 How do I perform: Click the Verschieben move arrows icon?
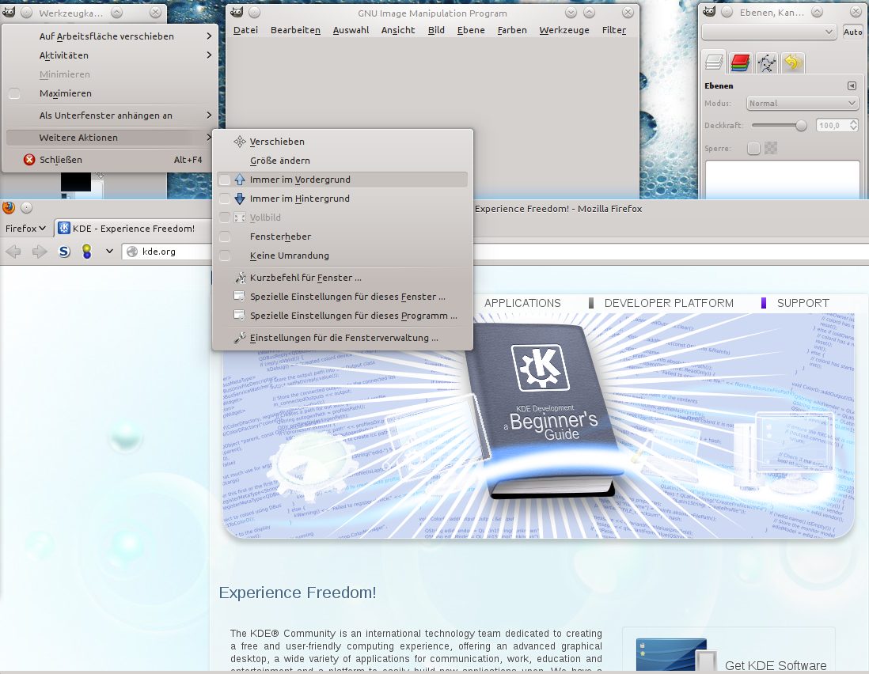coord(240,142)
